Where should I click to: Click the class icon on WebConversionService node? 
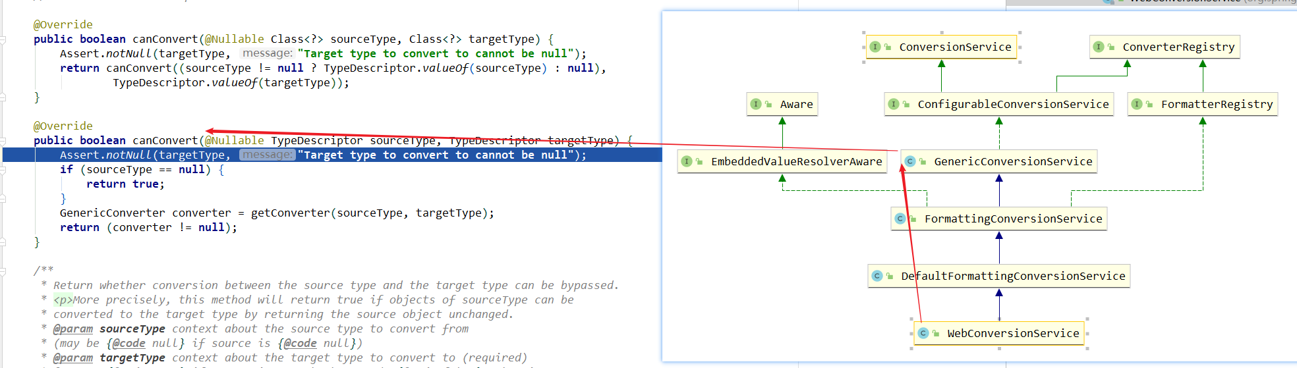pyautogui.click(x=923, y=333)
